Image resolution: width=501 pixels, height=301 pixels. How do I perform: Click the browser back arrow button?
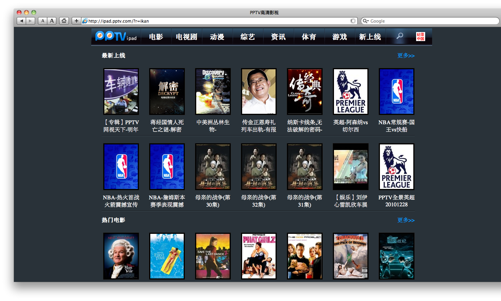(x=22, y=21)
